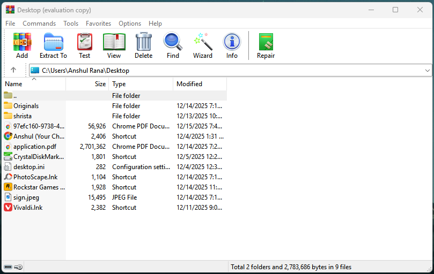Screen dimensions: 434x274
Task: Go up one folder with arrow
Action: [x=13, y=70]
